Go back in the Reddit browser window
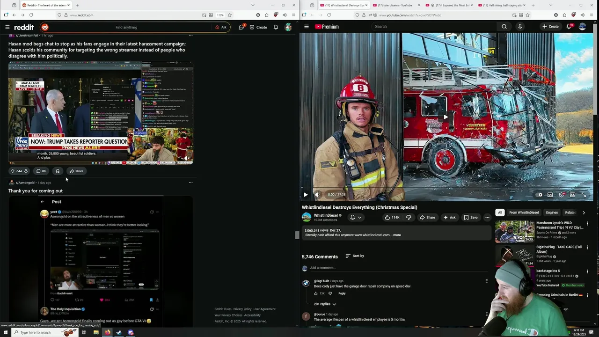This screenshot has width=599, height=337. (x=14, y=15)
